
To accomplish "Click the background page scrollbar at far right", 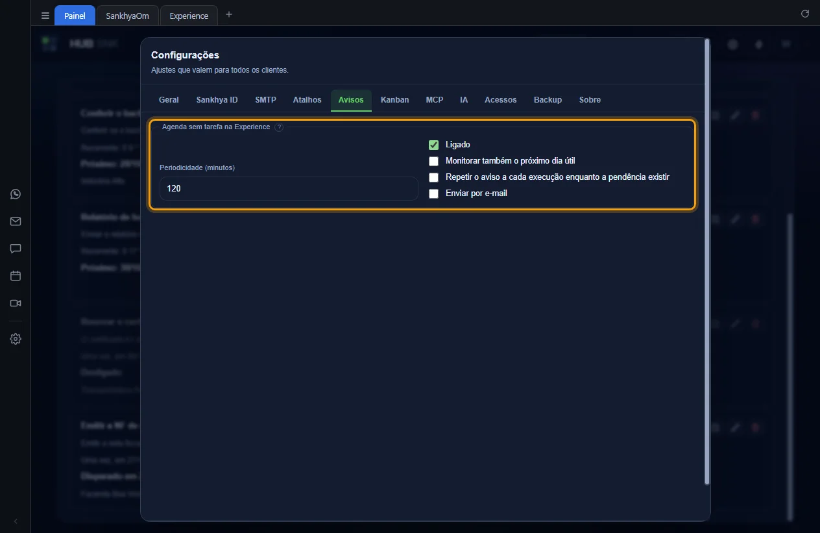I will 790,367.
